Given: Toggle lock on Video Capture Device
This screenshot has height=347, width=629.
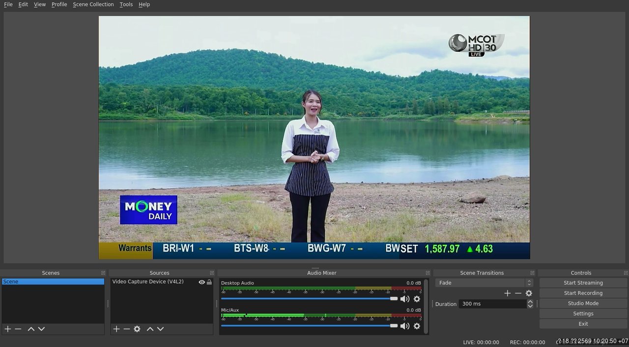Looking at the screenshot, I should pyautogui.click(x=209, y=282).
